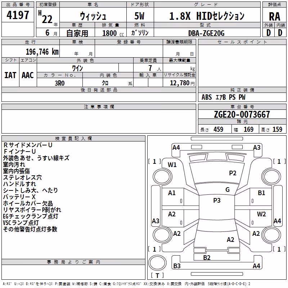The image size is (288, 288).
Task: Click the note FインナーU
Action: click(19, 152)
